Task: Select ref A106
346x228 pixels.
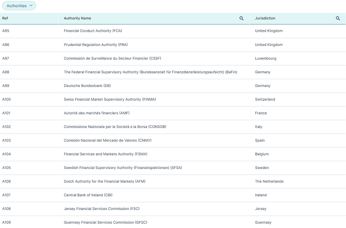Action: coord(6,182)
